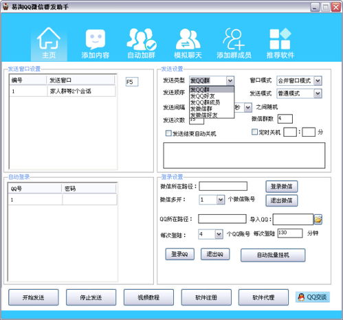Open the 推荐软件 tiles icon
This screenshot has height=320, width=343.
coord(280,39)
